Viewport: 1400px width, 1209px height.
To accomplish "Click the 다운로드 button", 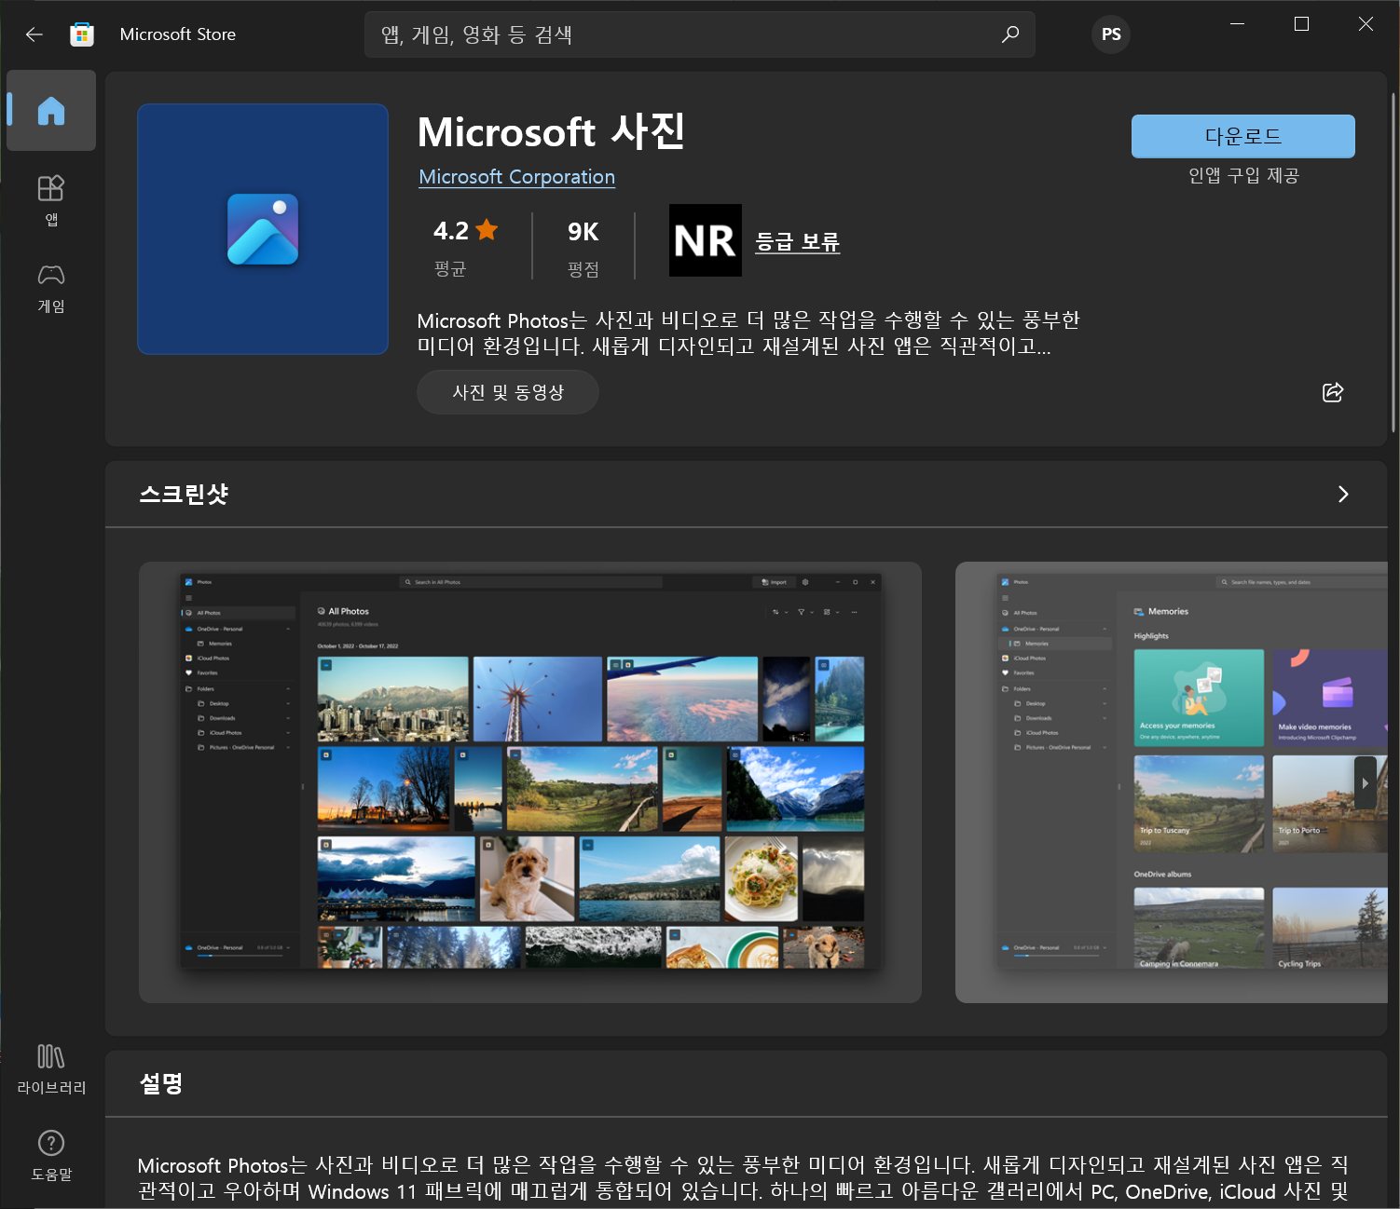I will tap(1243, 137).
